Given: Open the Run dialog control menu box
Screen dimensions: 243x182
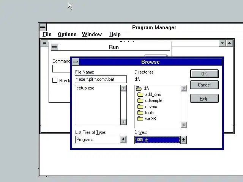Looking at the screenshot, I should [x=54, y=47].
